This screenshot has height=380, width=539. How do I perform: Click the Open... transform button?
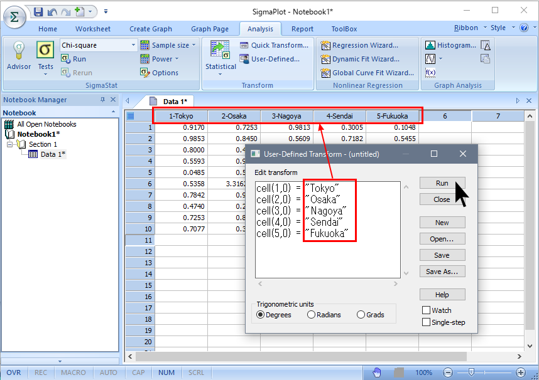pos(442,239)
